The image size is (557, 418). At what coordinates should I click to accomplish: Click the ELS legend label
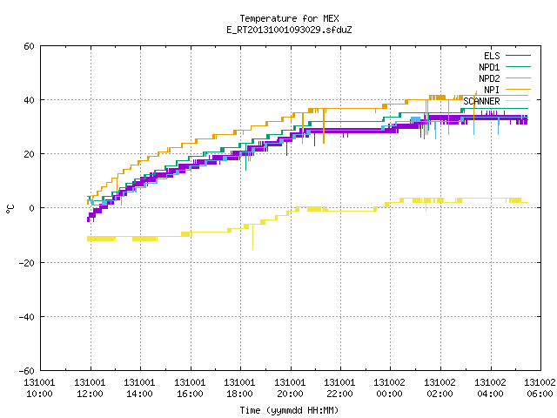[492, 56]
